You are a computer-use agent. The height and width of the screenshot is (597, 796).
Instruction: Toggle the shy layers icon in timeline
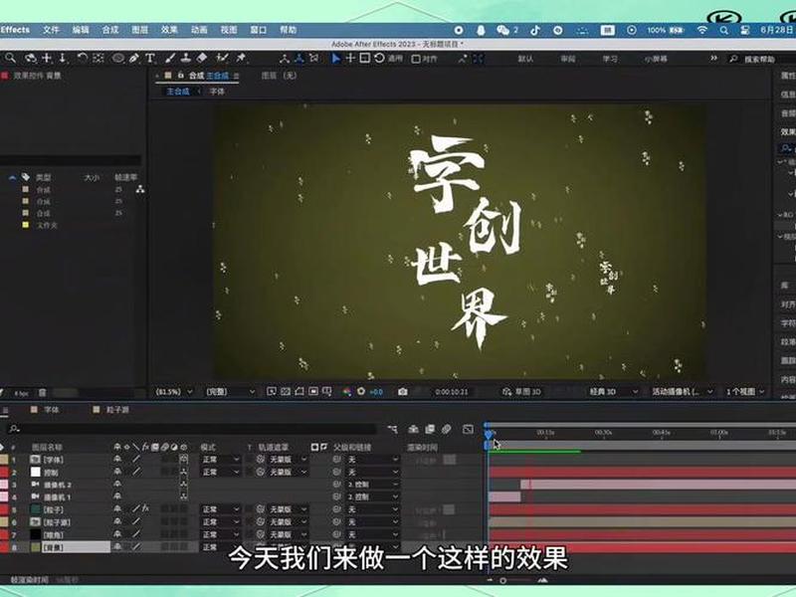pos(413,430)
